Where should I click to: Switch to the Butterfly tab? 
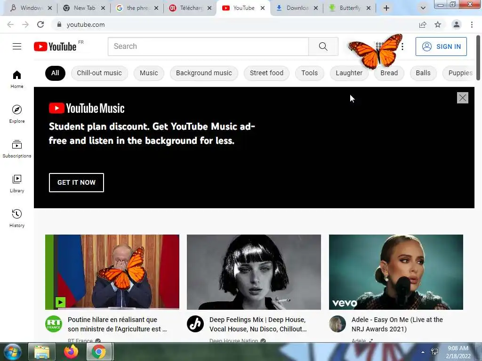click(x=350, y=8)
